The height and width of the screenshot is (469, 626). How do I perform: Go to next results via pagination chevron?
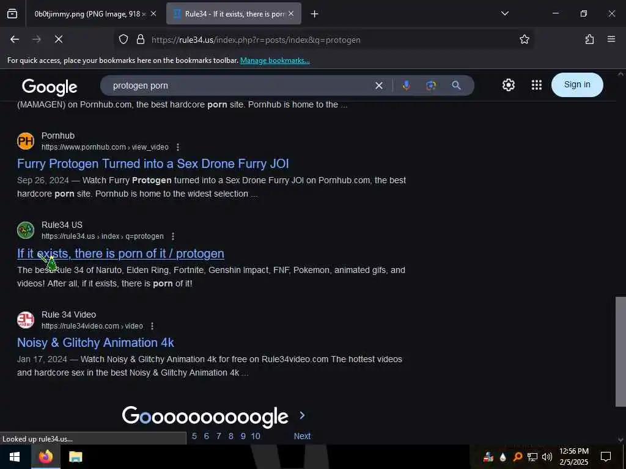click(302, 415)
